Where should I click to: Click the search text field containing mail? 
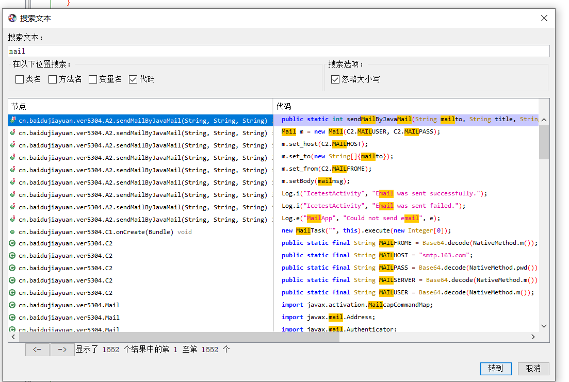pos(279,51)
